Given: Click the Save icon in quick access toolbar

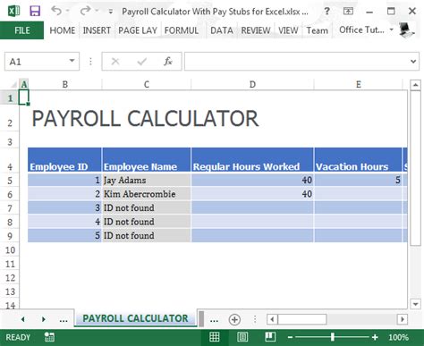Looking at the screenshot, I should point(35,11).
